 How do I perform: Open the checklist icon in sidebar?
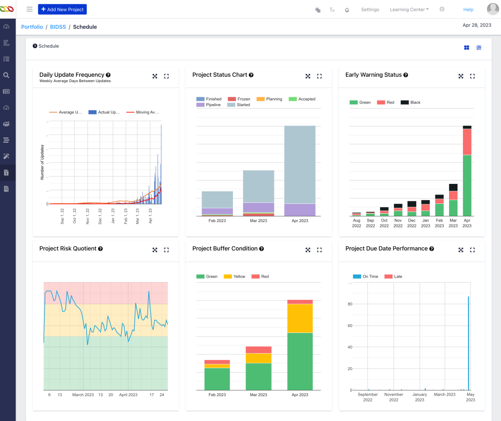coord(6,59)
